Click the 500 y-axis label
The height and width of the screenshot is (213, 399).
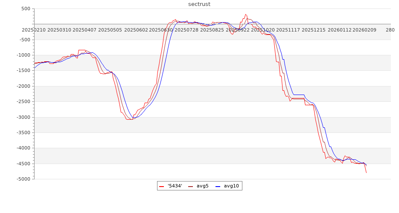click(25, 9)
